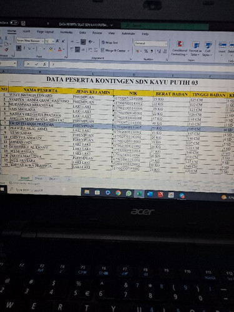Click the Decrease Decimal icon
This screenshot has width=234, height=312.
pos(165,51)
